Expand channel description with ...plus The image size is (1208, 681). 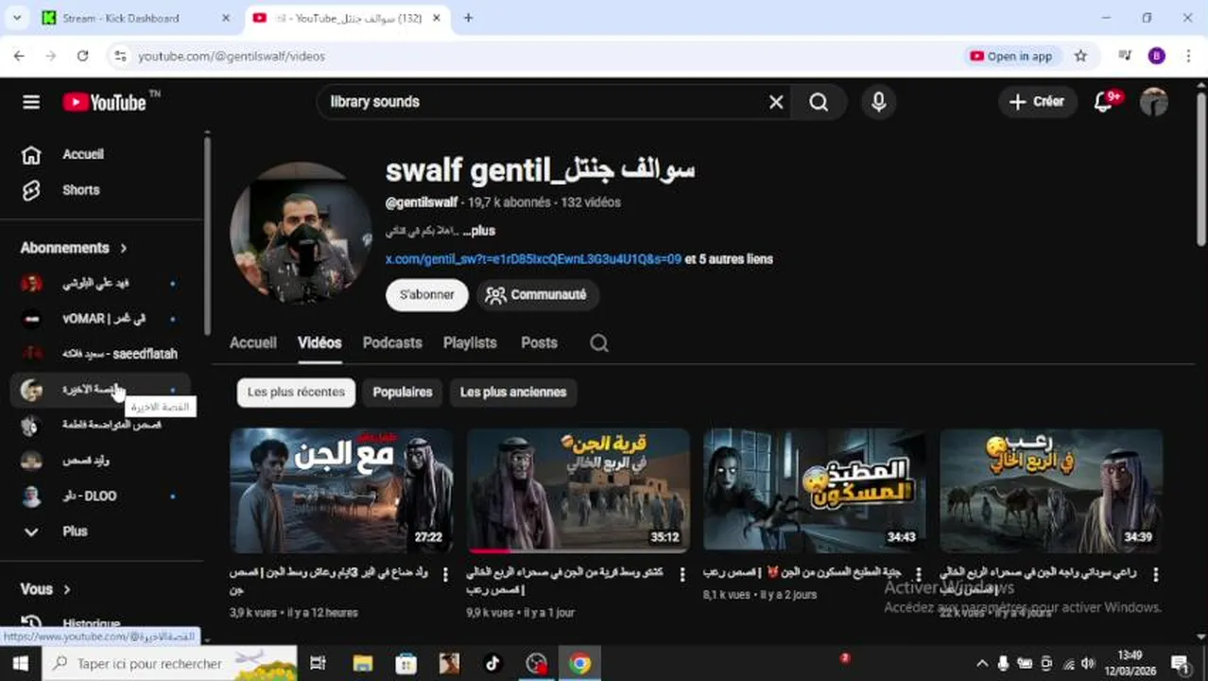click(x=477, y=231)
